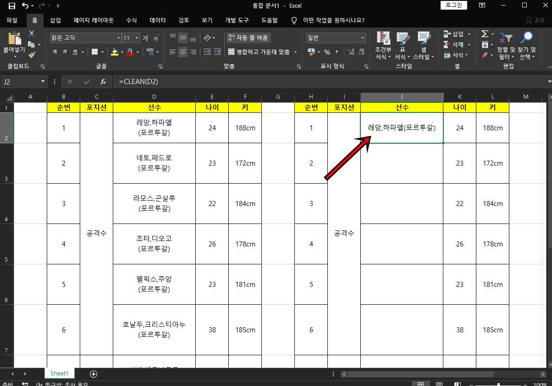The width and height of the screenshot is (552, 386).
Task: Toggle left text alignment
Action: click(x=173, y=52)
